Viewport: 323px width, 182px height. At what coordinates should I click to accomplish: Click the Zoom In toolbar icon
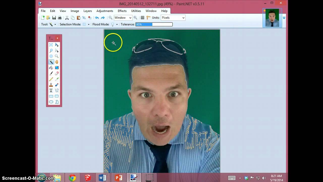(135, 18)
